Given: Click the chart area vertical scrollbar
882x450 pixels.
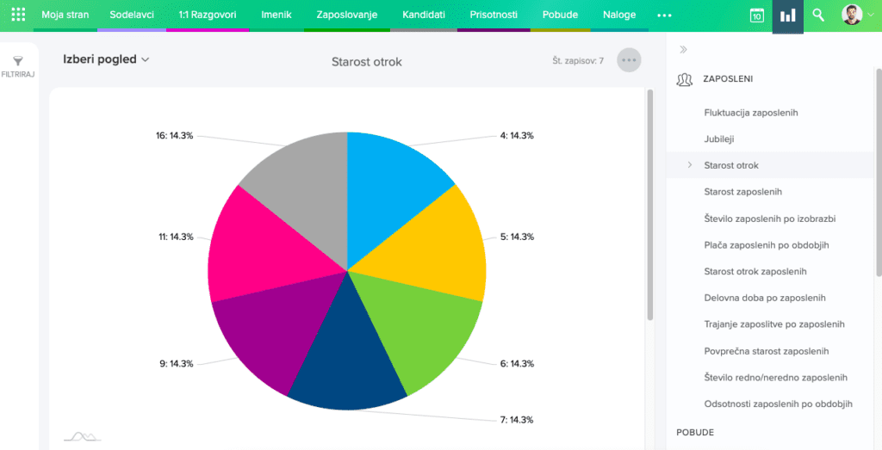Looking at the screenshot, I should 650,207.
